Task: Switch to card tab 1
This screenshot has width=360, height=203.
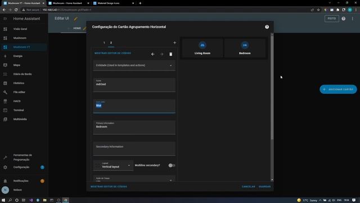Action: pyautogui.click(x=104, y=43)
